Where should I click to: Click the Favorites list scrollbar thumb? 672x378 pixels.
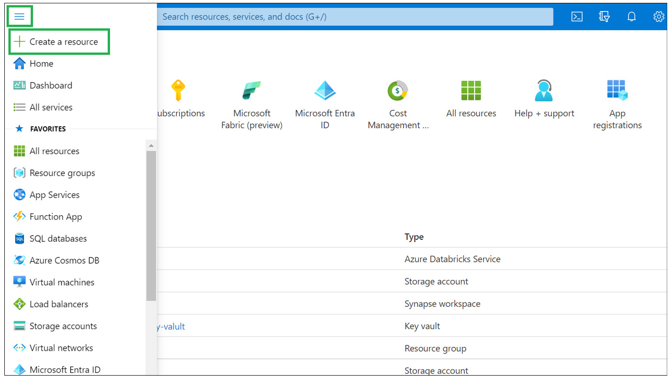151,226
